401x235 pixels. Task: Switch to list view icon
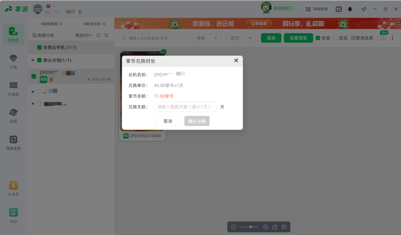point(284,227)
